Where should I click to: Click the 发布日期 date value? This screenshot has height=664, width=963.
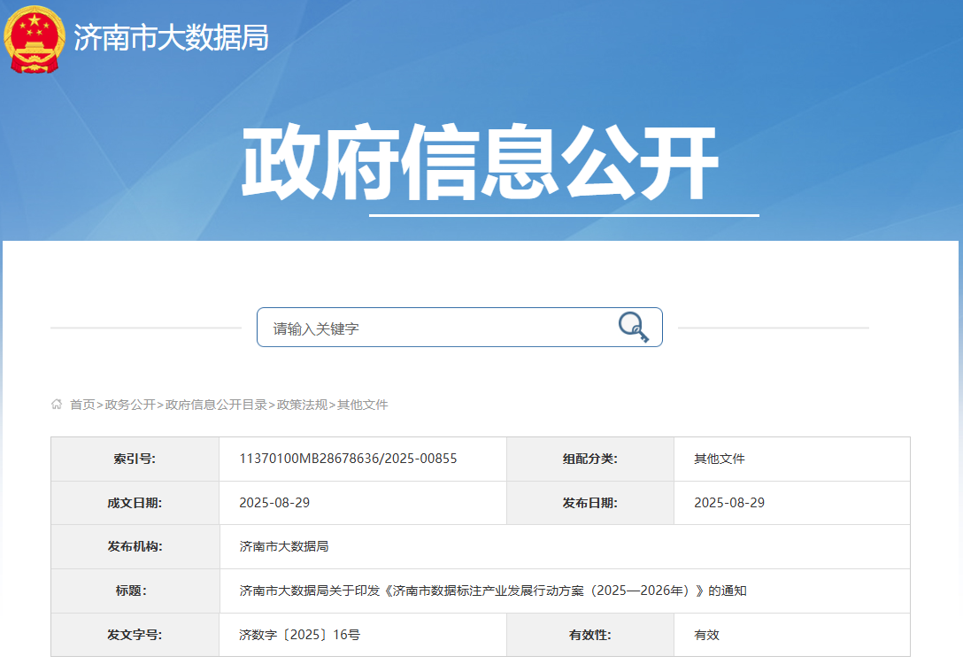729,503
